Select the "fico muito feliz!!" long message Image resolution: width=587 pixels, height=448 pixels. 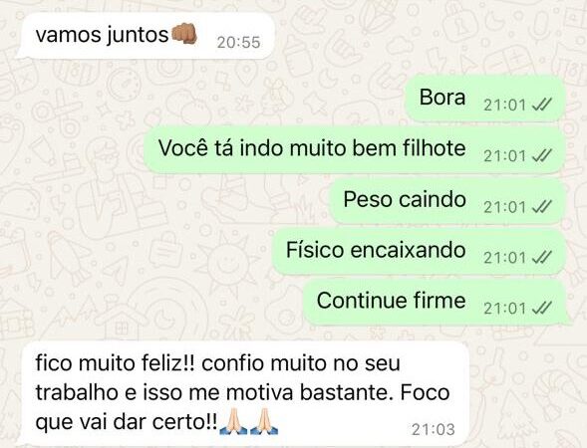point(244,393)
